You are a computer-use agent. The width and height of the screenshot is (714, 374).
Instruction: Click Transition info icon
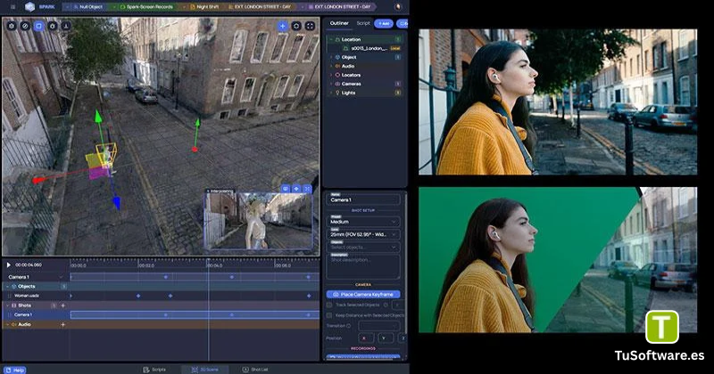(x=349, y=326)
